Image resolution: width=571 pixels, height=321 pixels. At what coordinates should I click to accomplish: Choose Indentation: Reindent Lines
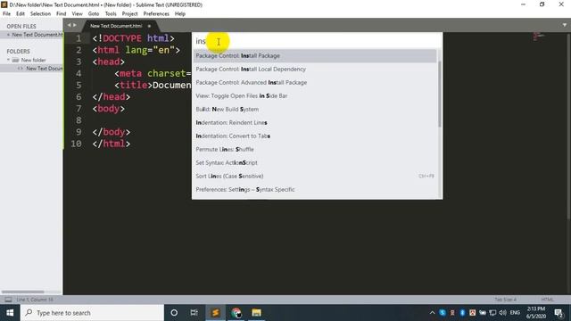coord(315,123)
